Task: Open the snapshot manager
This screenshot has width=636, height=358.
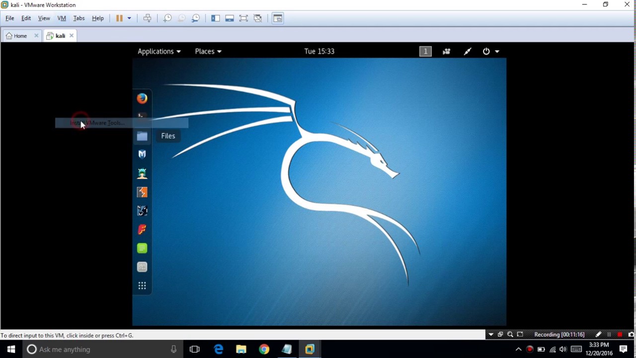Action: [x=196, y=18]
